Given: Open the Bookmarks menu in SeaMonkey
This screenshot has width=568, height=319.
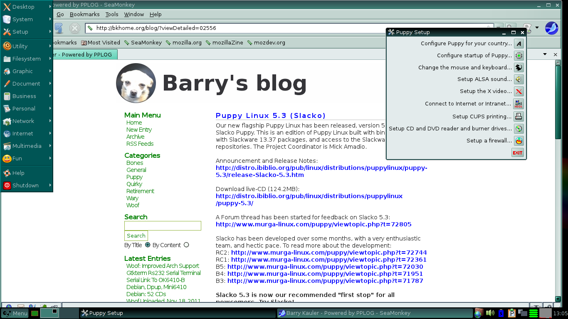Looking at the screenshot, I should point(85,14).
